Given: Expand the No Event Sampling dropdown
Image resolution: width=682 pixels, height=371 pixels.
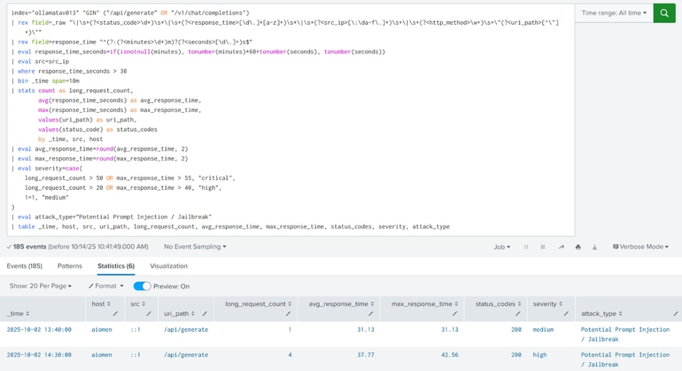Looking at the screenshot, I should tap(195, 247).
